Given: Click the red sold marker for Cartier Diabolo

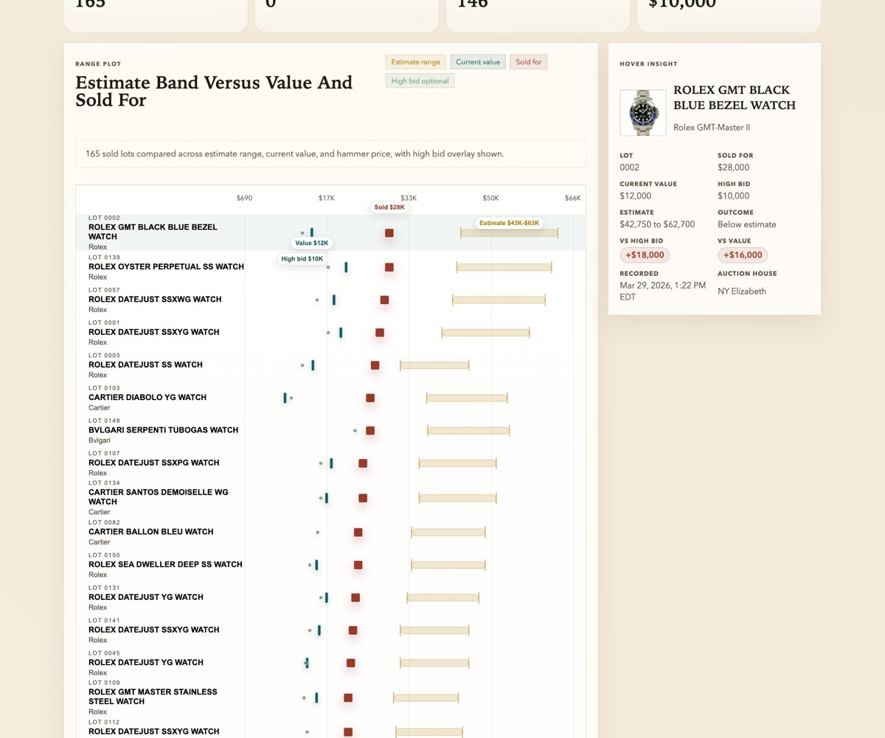Looking at the screenshot, I should 370,398.
